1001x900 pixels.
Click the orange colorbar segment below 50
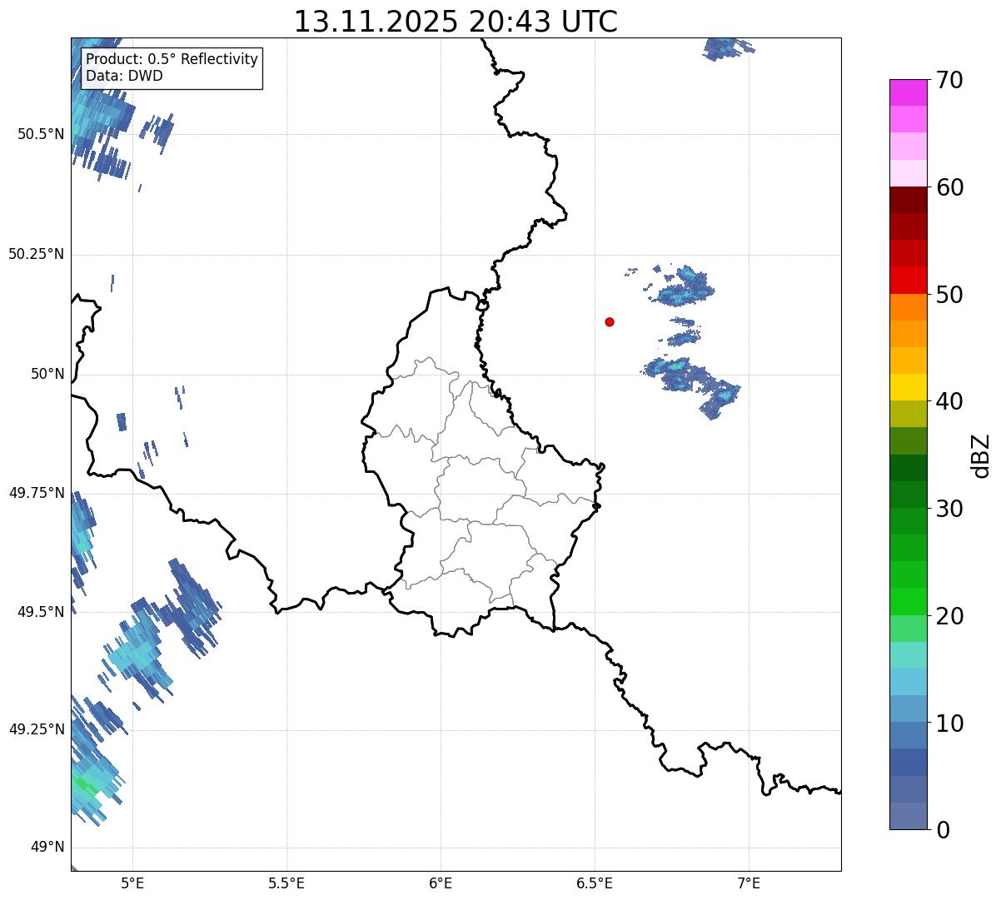[908, 307]
